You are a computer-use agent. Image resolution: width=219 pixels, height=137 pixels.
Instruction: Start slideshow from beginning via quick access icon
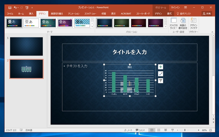click(x=27, y=8)
